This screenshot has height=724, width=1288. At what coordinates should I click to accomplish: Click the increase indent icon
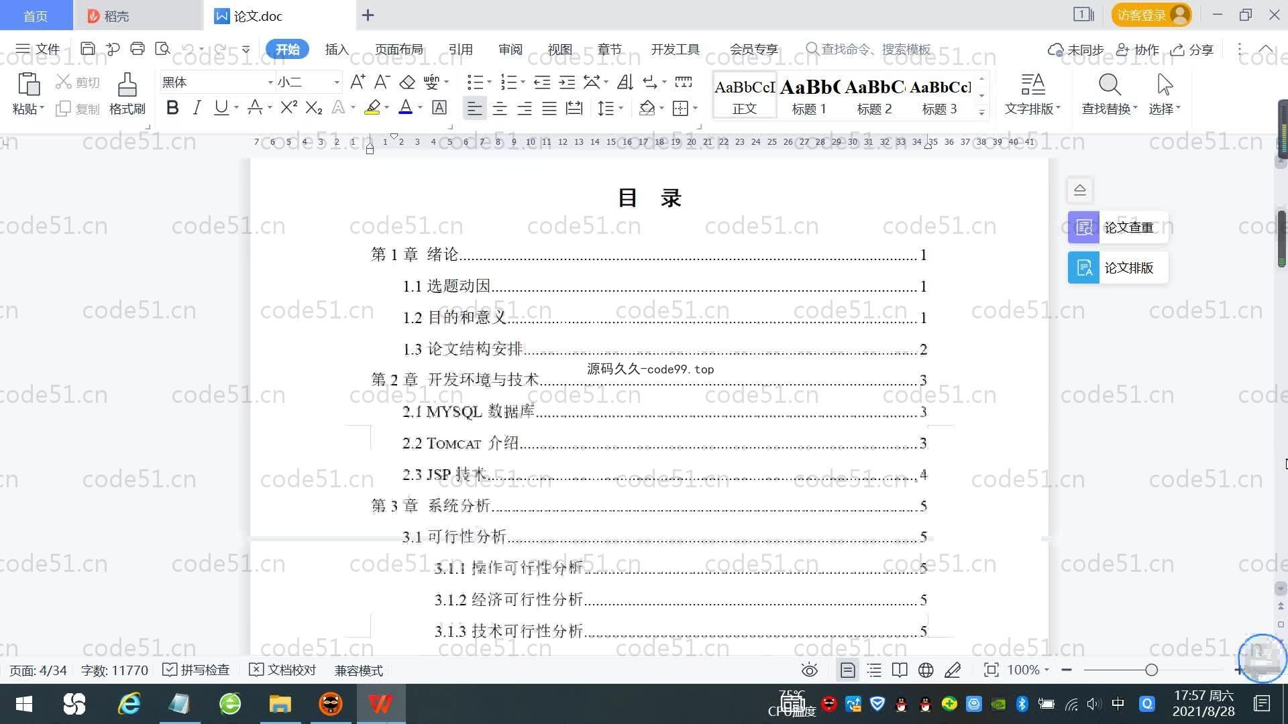pos(567,82)
